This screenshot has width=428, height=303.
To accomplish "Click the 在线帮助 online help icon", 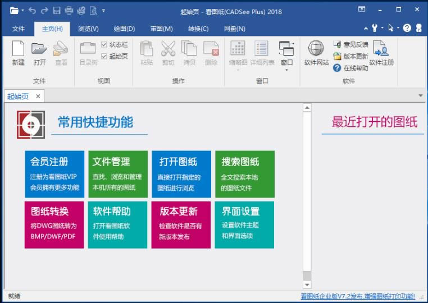I will coord(337,68).
